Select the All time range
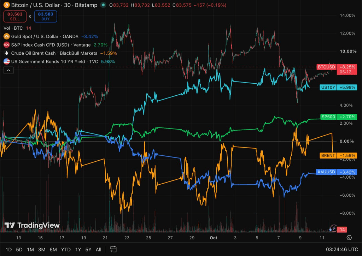 tap(99, 250)
